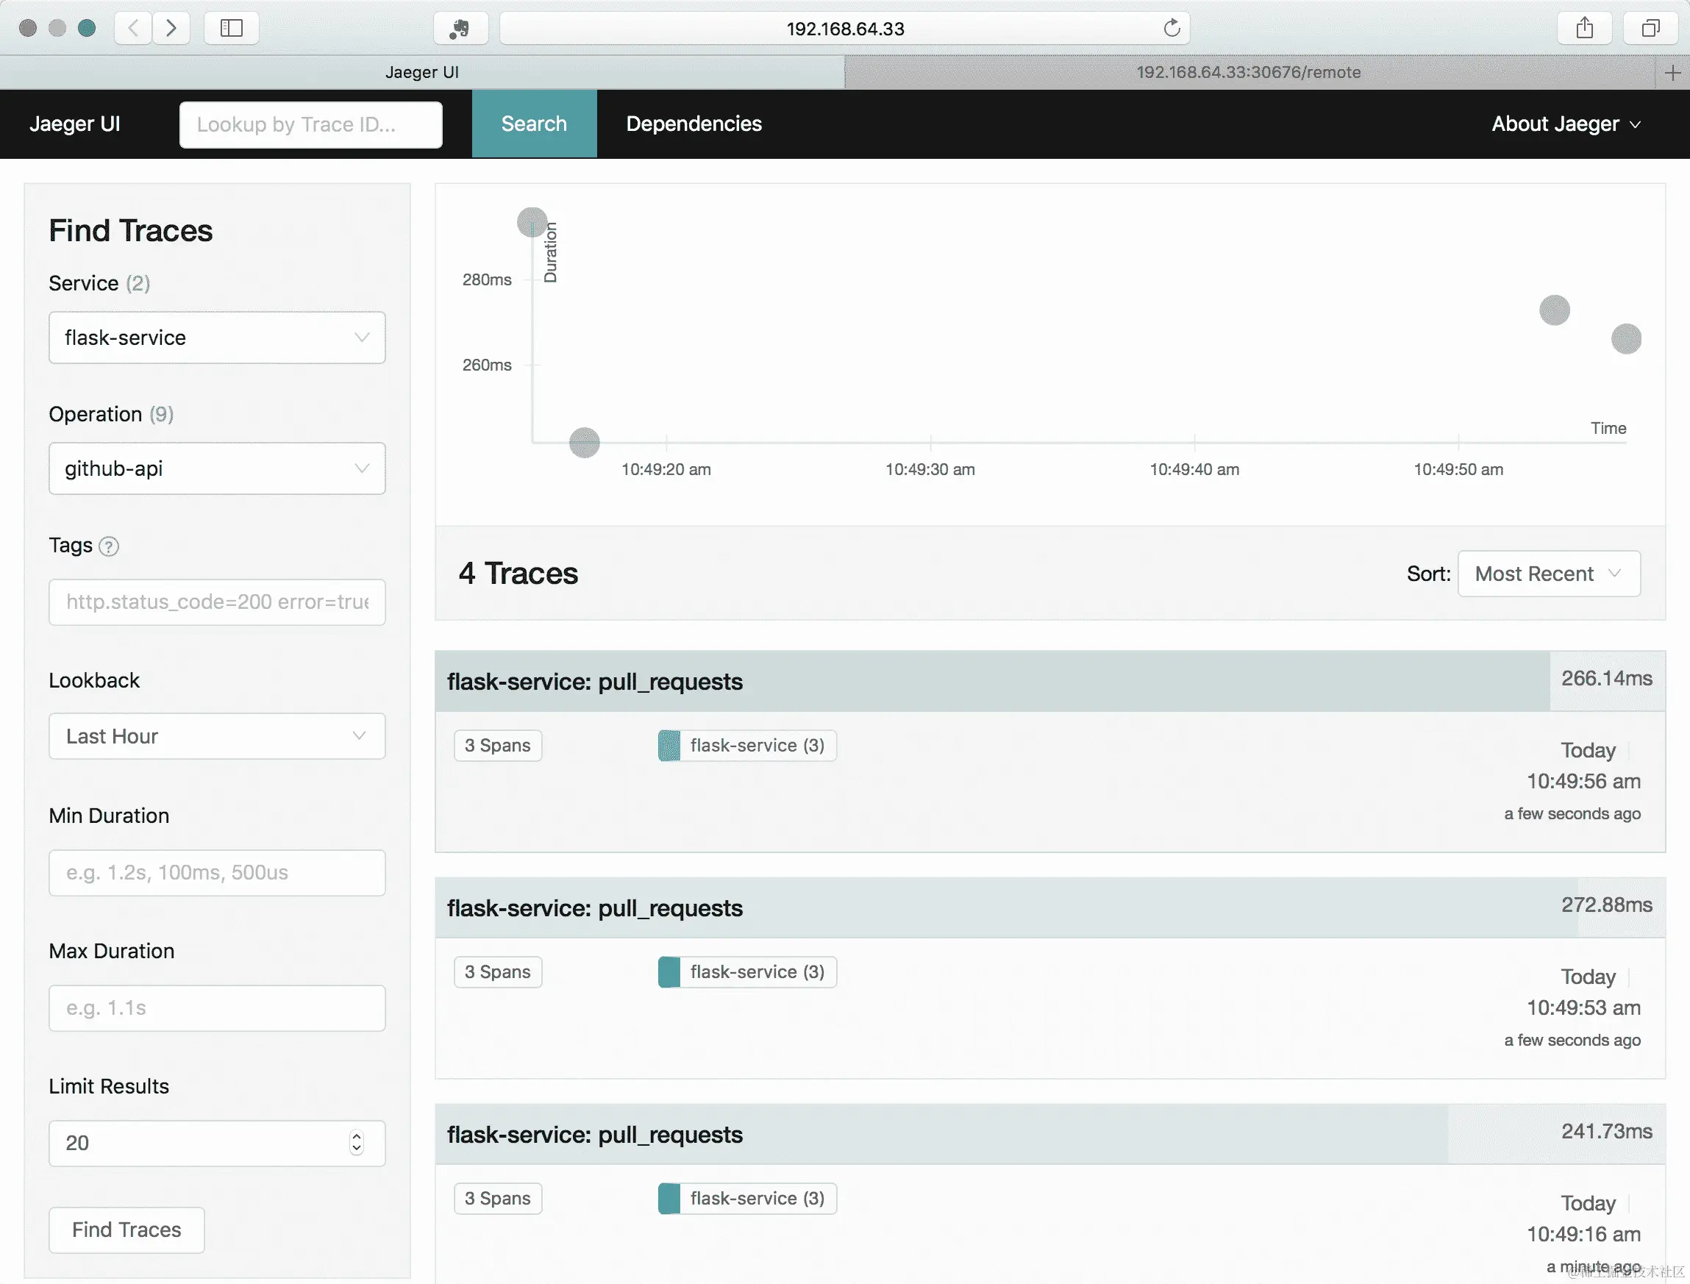Open the flask-service Service dropdown
This screenshot has width=1690, height=1284.
pyautogui.click(x=216, y=337)
